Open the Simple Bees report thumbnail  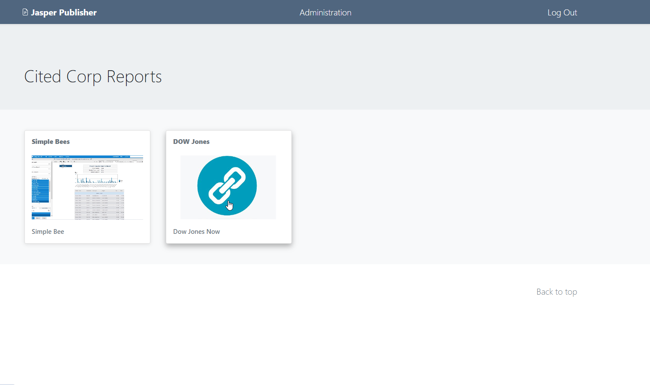click(87, 187)
